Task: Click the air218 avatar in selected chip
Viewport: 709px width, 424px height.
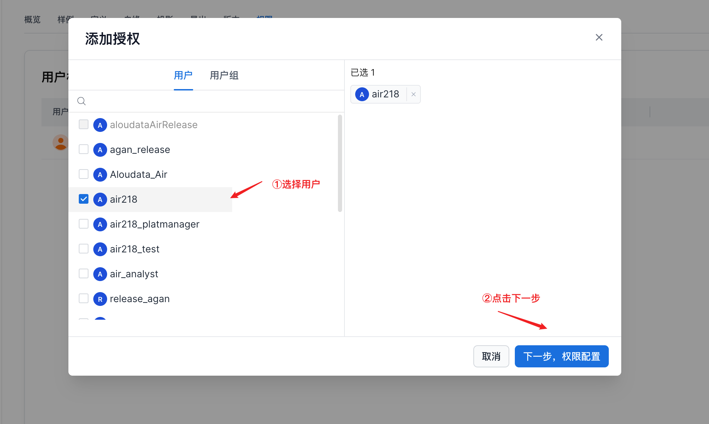Action: tap(362, 94)
